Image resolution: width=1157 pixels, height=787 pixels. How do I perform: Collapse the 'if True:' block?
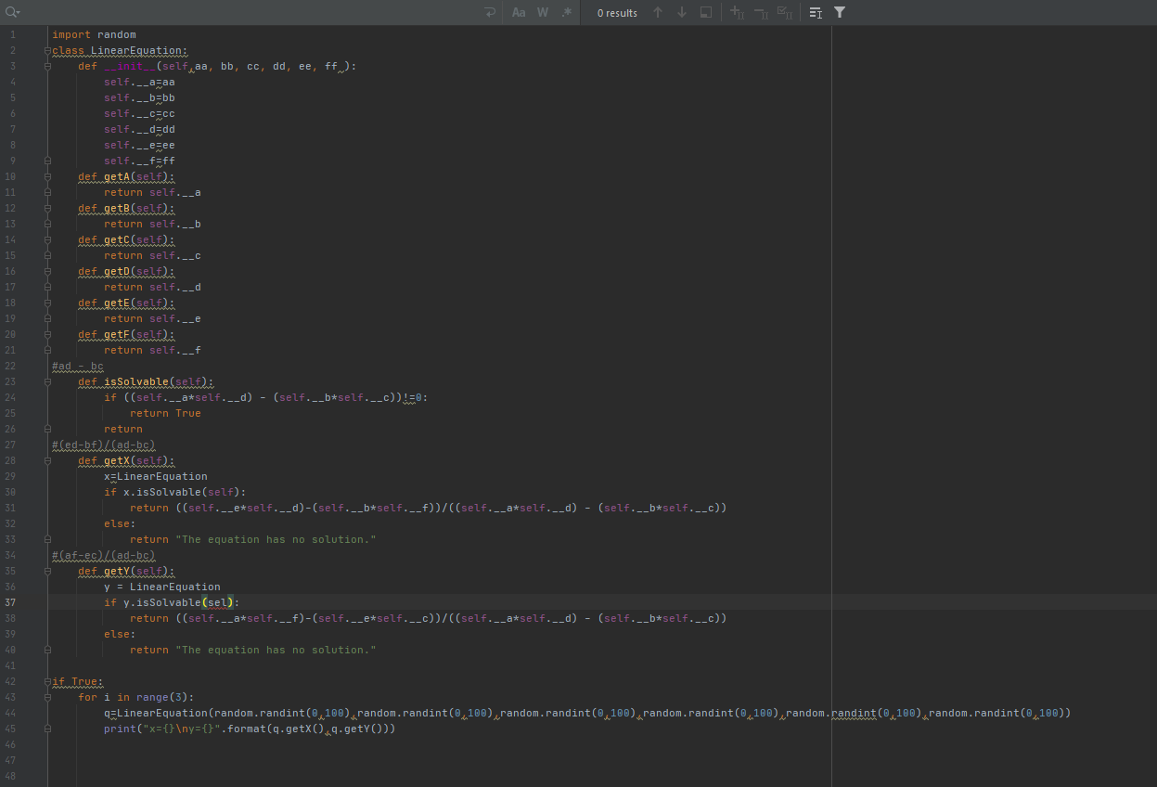48,682
